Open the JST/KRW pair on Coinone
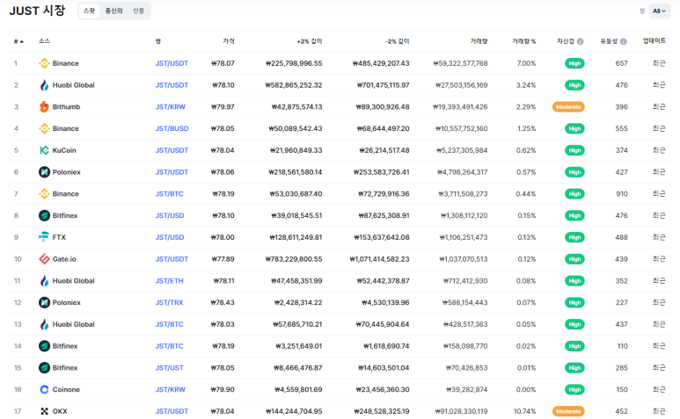The image size is (680, 419). [171, 389]
